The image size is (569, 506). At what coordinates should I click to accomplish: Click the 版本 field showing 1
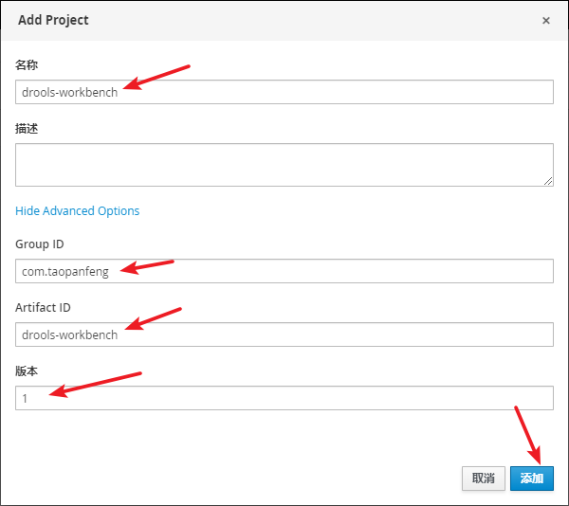pos(284,398)
